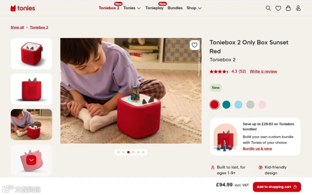Jump to the fourth carousel dot
Screen dimensions: 312x195
[x=133, y=152]
